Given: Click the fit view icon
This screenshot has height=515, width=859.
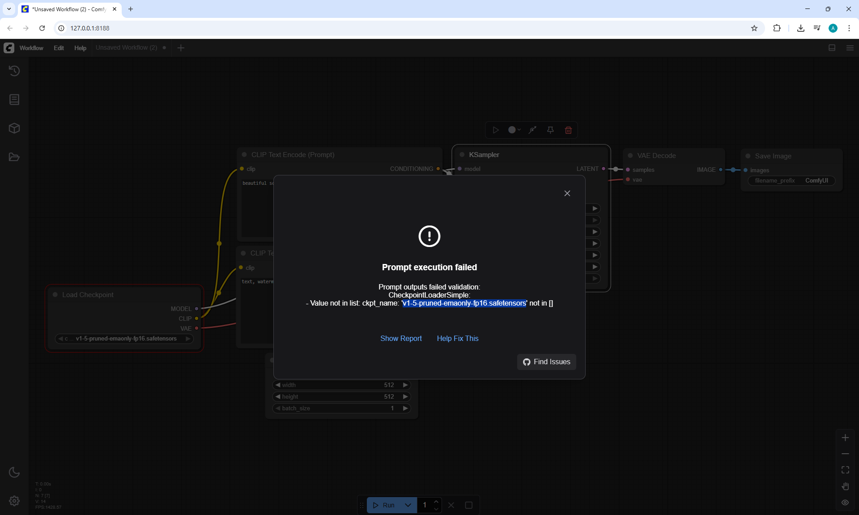Looking at the screenshot, I should [x=845, y=470].
